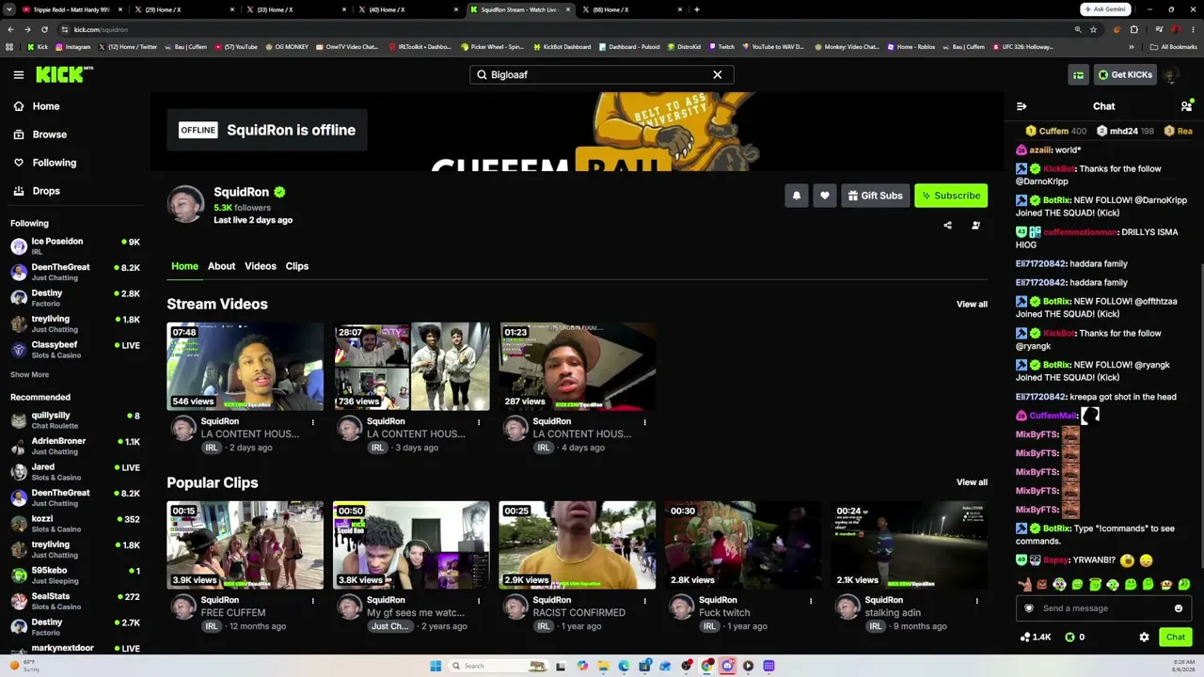Click the share channel icon
Image resolution: width=1204 pixels, height=677 pixels.
(x=947, y=226)
